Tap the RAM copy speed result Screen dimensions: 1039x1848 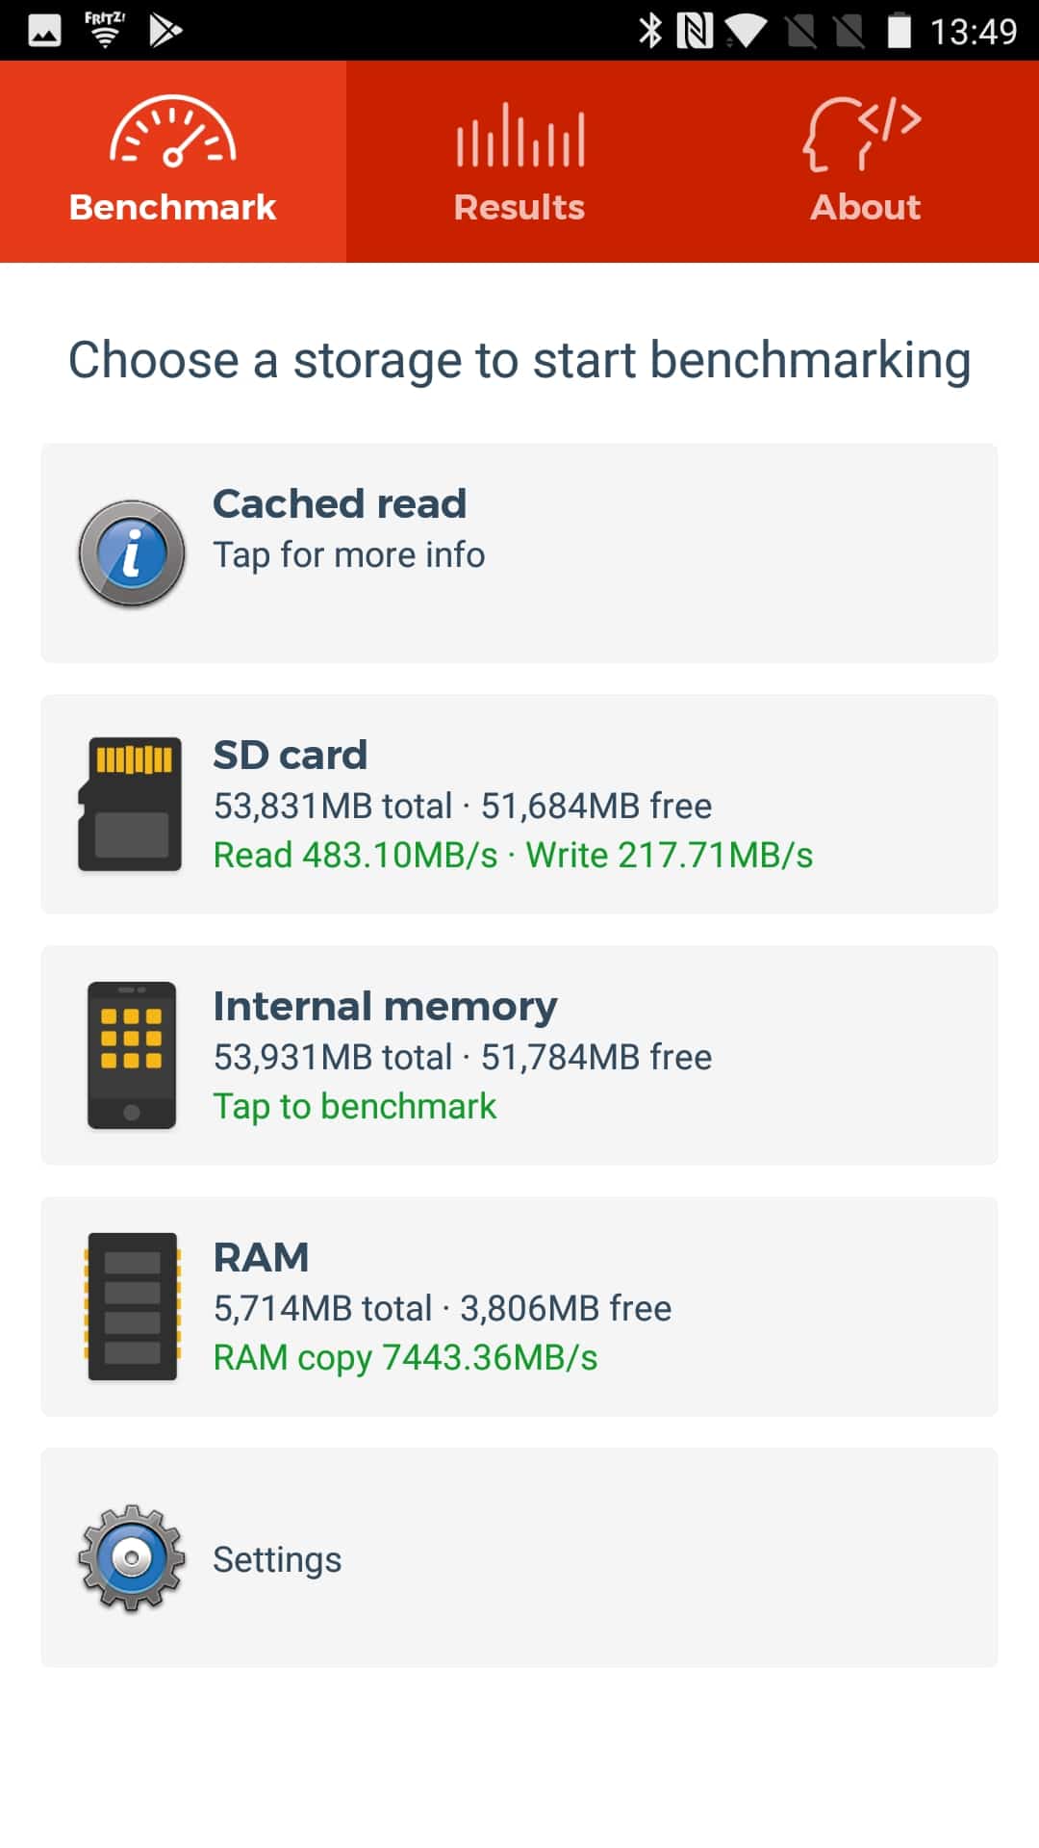(405, 1357)
